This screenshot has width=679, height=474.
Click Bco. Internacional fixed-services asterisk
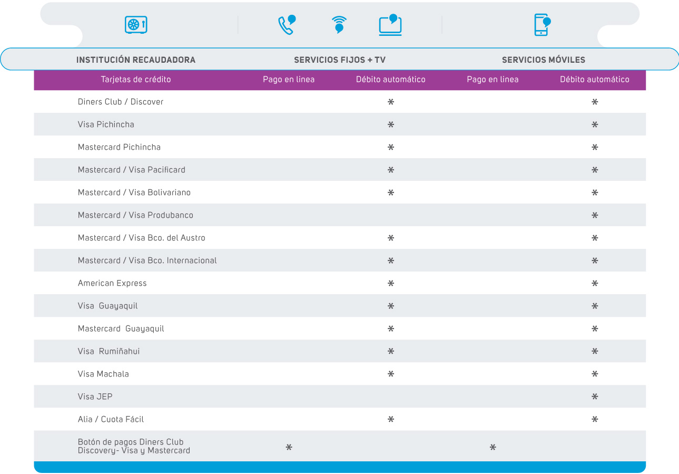point(391,261)
